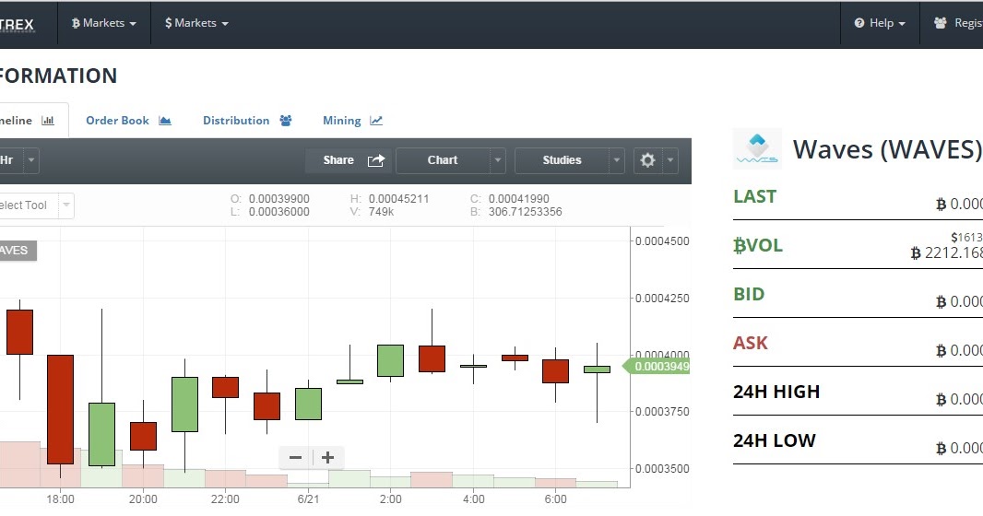Select the Timeline tab
This screenshot has width=983, height=516.
[28, 120]
